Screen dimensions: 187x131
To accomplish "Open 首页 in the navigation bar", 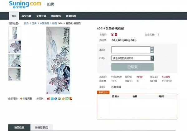I will tap(14, 16).
